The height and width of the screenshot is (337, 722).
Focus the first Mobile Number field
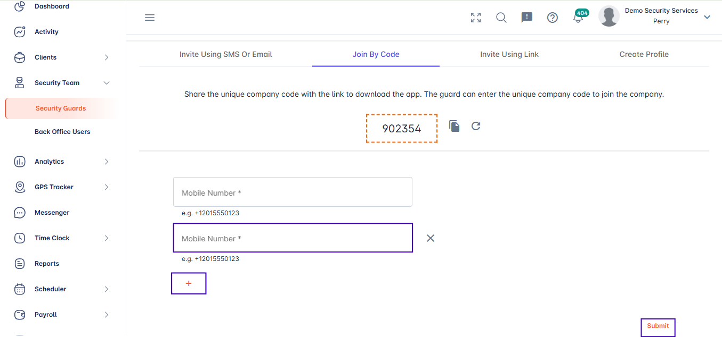pos(293,192)
